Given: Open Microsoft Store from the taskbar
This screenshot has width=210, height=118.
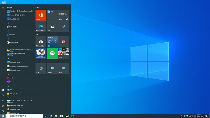Looking at the screenshot, I should [x=62, y=116].
